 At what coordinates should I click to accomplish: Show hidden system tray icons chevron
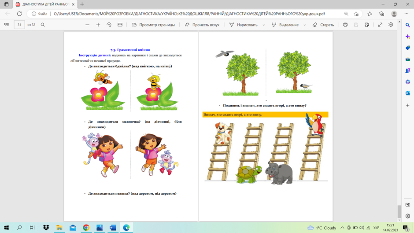(x=342, y=228)
